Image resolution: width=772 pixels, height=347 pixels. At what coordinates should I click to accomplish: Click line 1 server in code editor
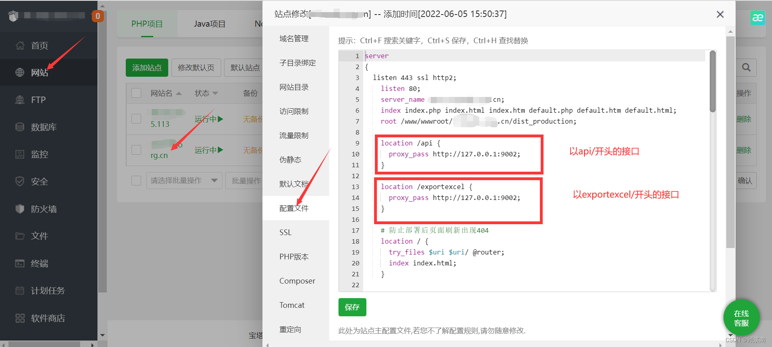coord(376,56)
